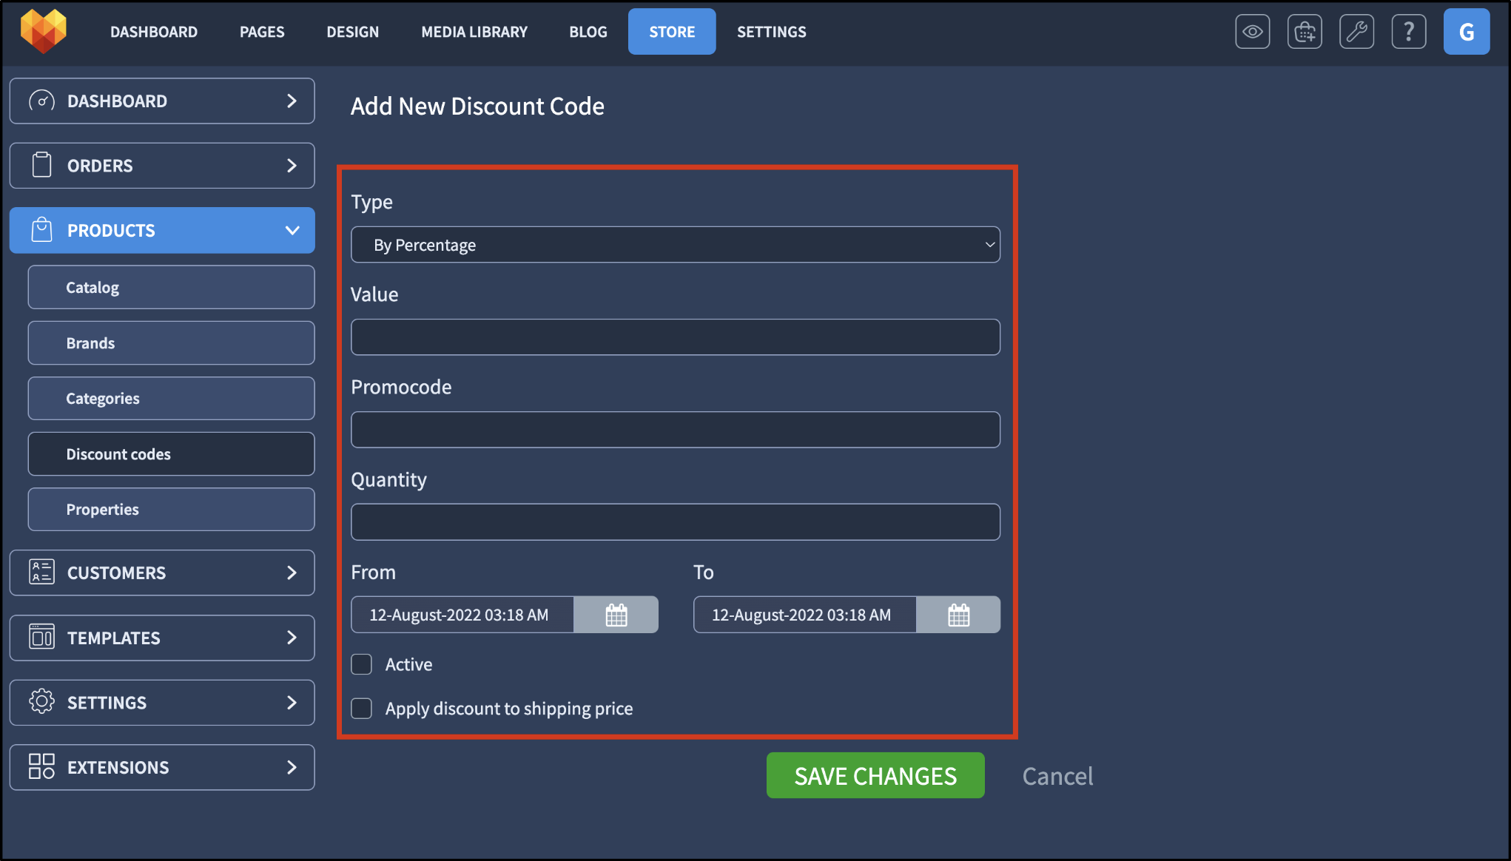Click the Save Changes button
Image resolution: width=1511 pixels, height=861 pixels.
pos(875,775)
